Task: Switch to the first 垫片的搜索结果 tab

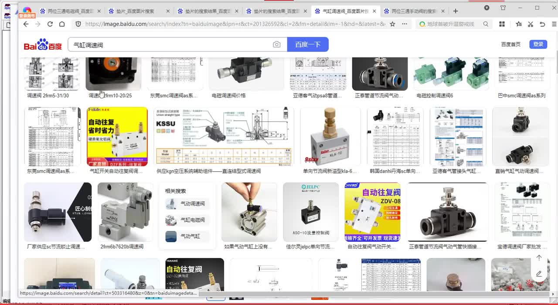Action: pos(208,11)
